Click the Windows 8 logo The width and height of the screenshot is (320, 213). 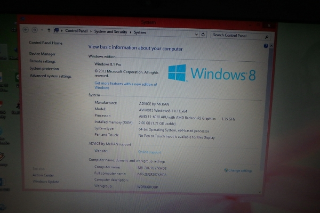[212, 73]
